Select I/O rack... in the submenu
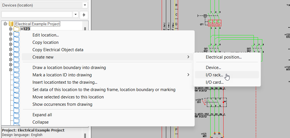 tap(214, 75)
